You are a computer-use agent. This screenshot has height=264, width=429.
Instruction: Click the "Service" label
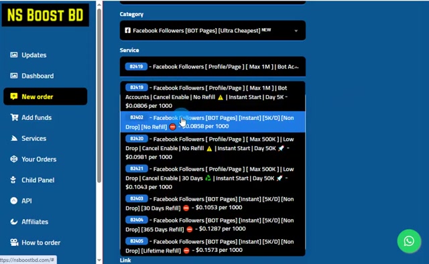[x=129, y=50]
